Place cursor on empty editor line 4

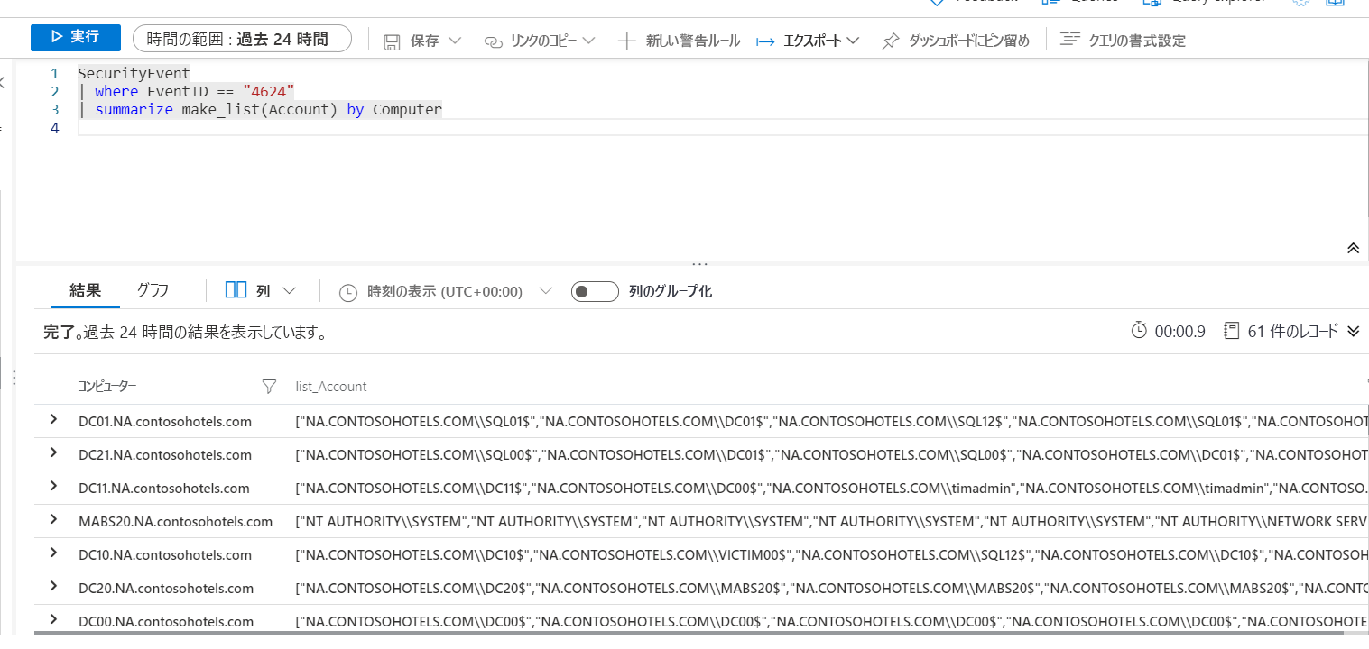(x=722, y=127)
